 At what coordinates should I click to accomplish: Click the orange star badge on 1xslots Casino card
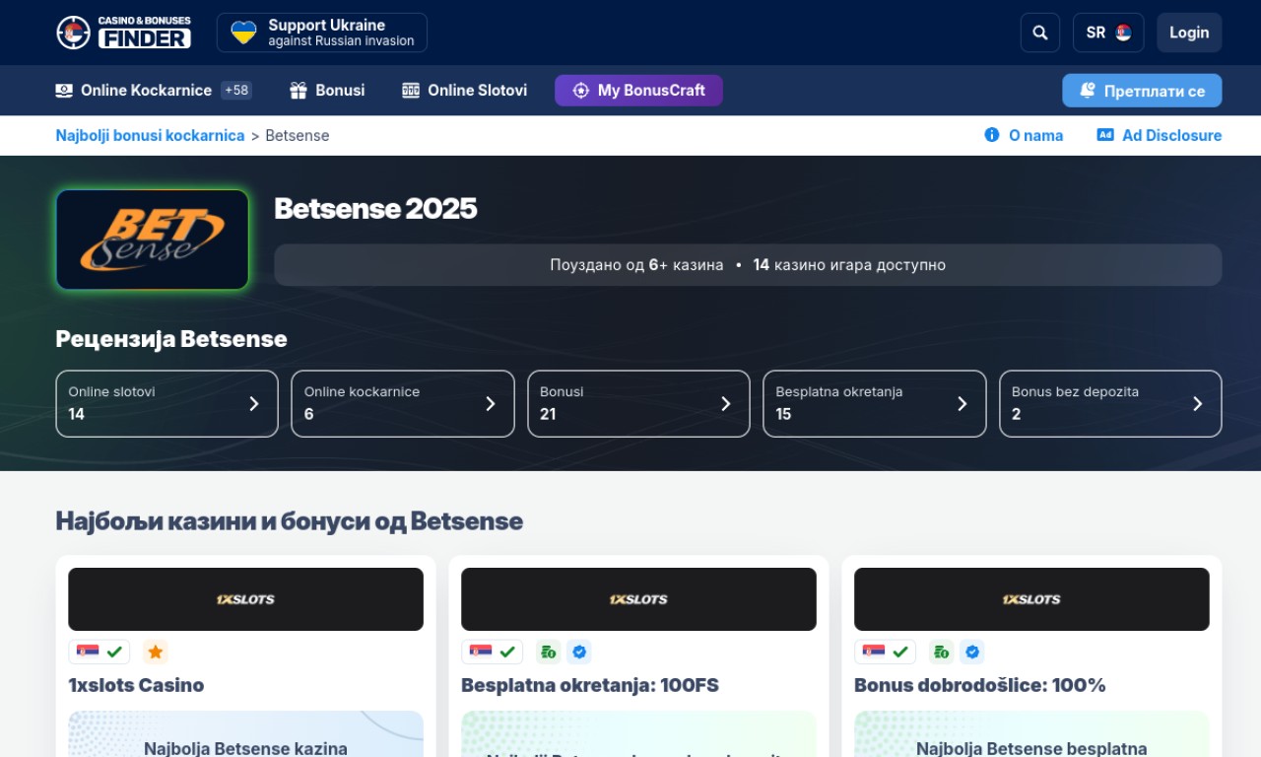[155, 652]
